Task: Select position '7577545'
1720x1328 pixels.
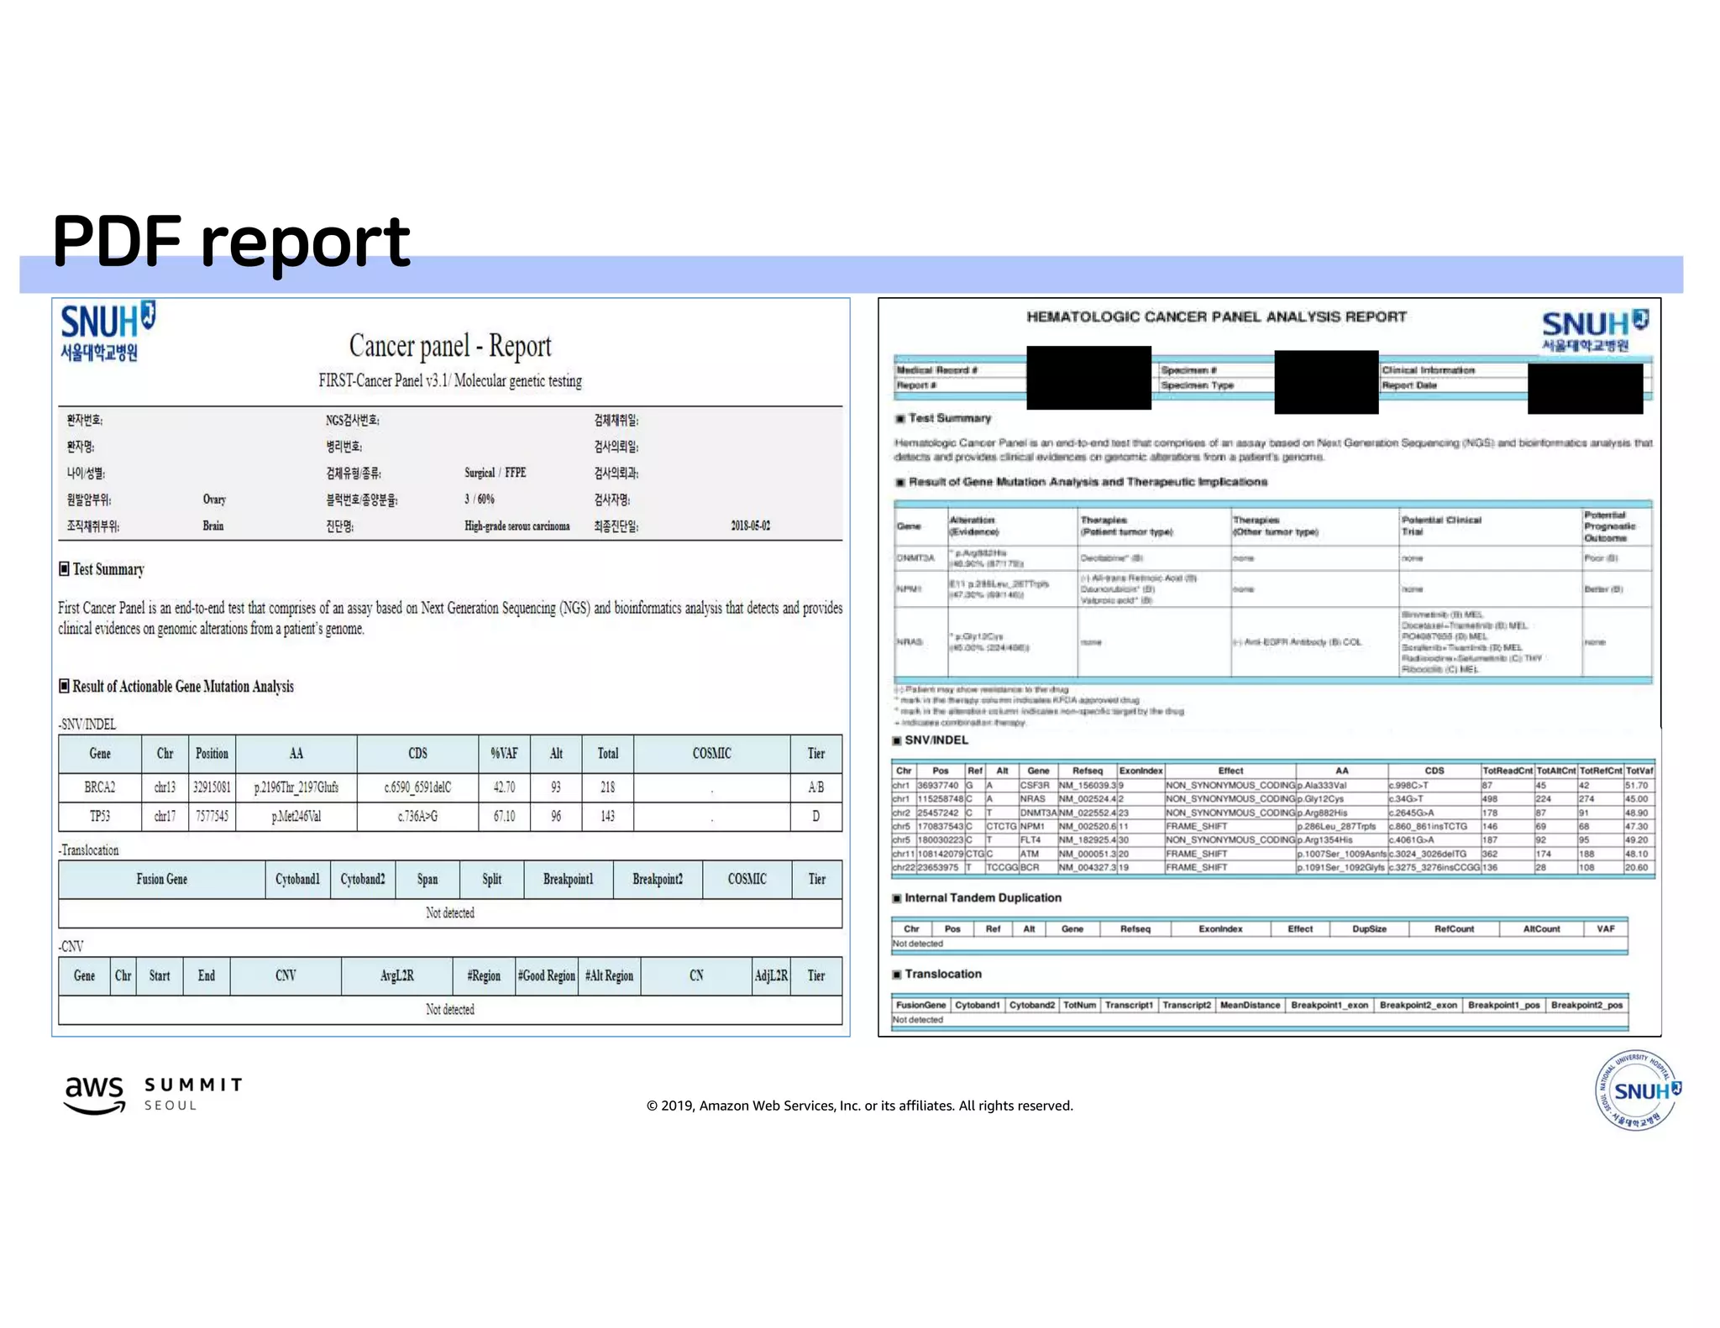Action: pos(212,816)
